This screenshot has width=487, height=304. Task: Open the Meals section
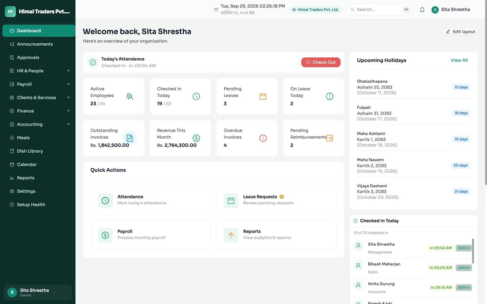pyautogui.click(x=39, y=138)
